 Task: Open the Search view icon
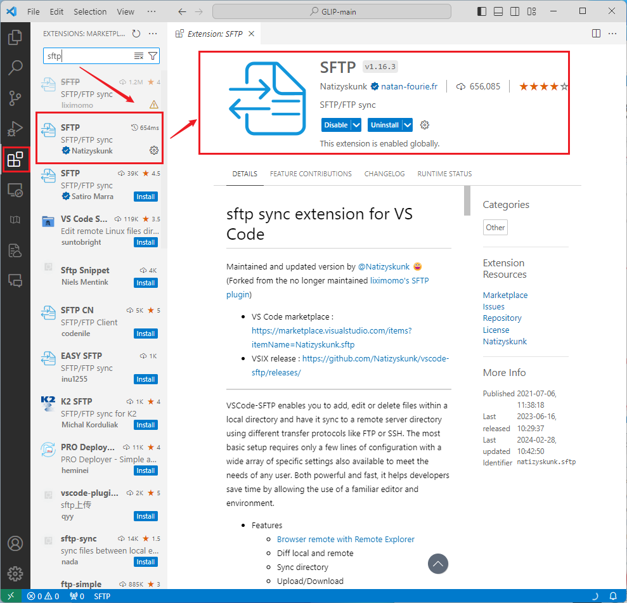coord(15,68)
